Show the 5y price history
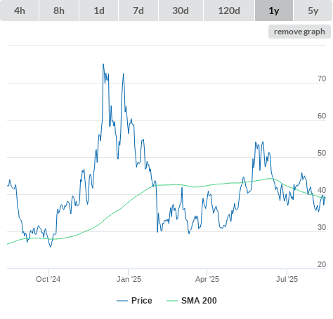Viewport: 333px width, 319px height. pos(313,11)
